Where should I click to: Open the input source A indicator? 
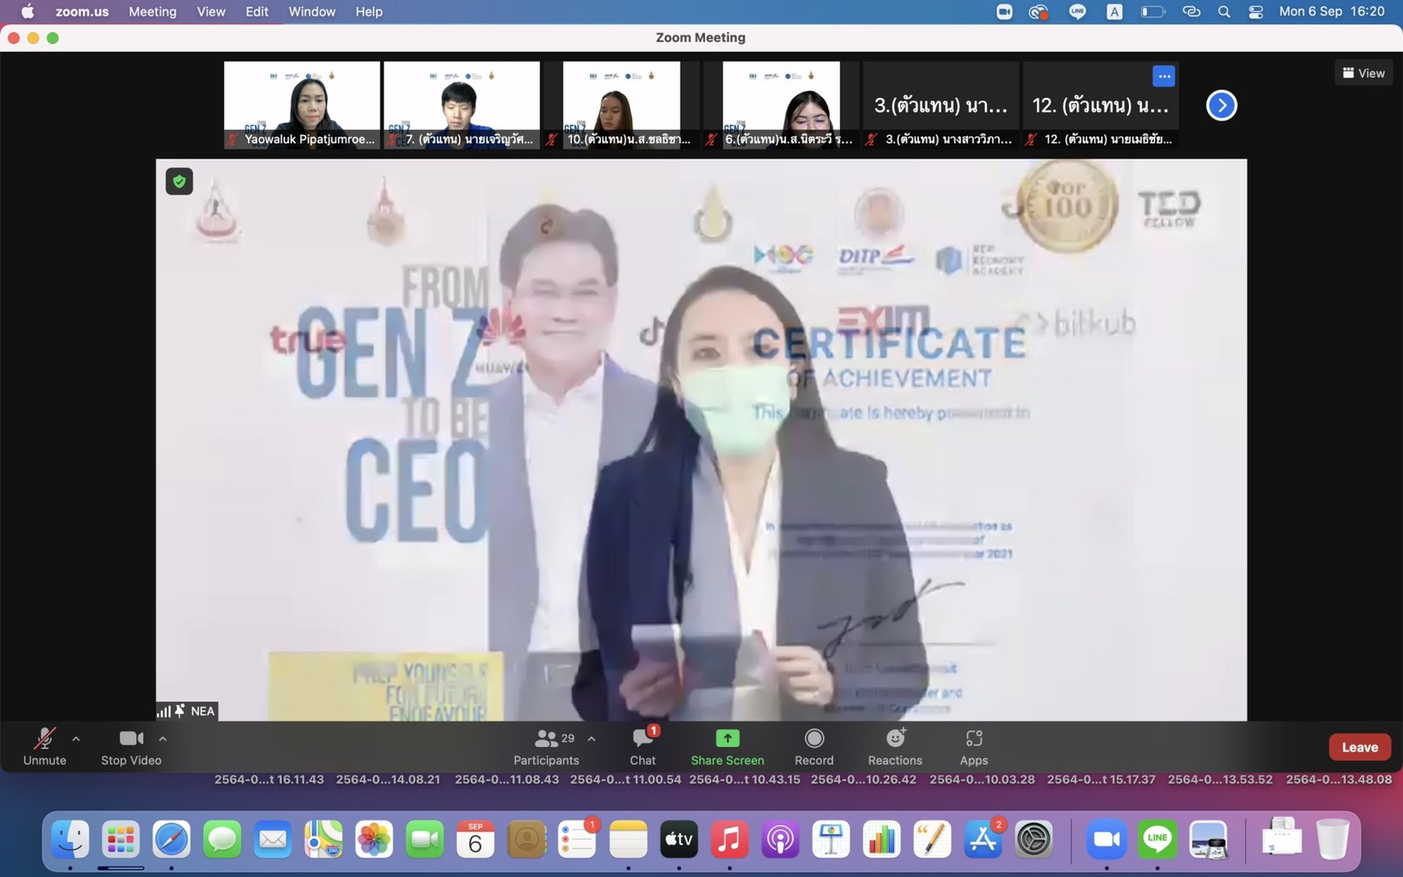point(1114,11)
